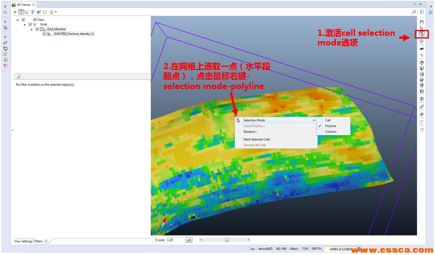Viewport: 435px width, 255px height.
Task: Choose Column from the Selection Mode submenu
Action: [x=330, y=132]
